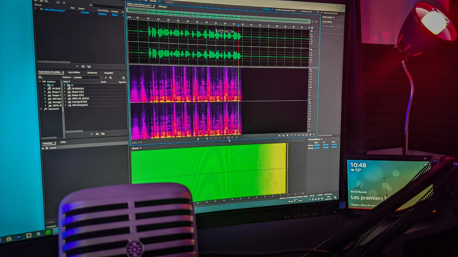Select HBCD_PE_X64 (J:) in the contents list

[81, 99]
